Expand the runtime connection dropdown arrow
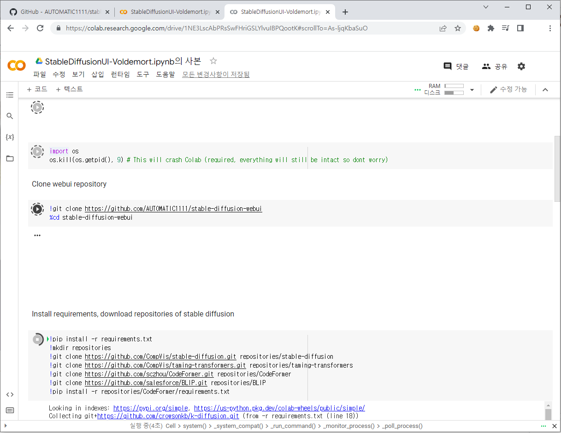The image size is (561, 433). coord(472,90)
